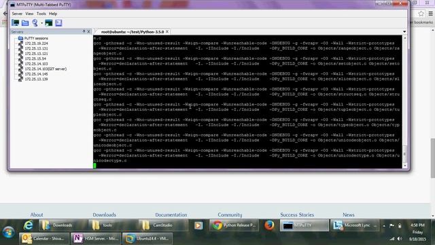This screenshot has width=435, height=245.
Task: Open Downloads link on Python page
Action: point(104,215)
